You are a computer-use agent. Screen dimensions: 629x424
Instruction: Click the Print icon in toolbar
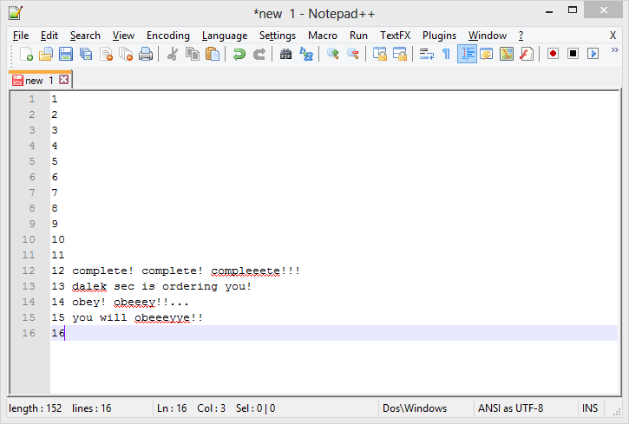(146, 54)
